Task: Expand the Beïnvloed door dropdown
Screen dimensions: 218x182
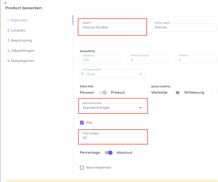Action: coord(112,108)
